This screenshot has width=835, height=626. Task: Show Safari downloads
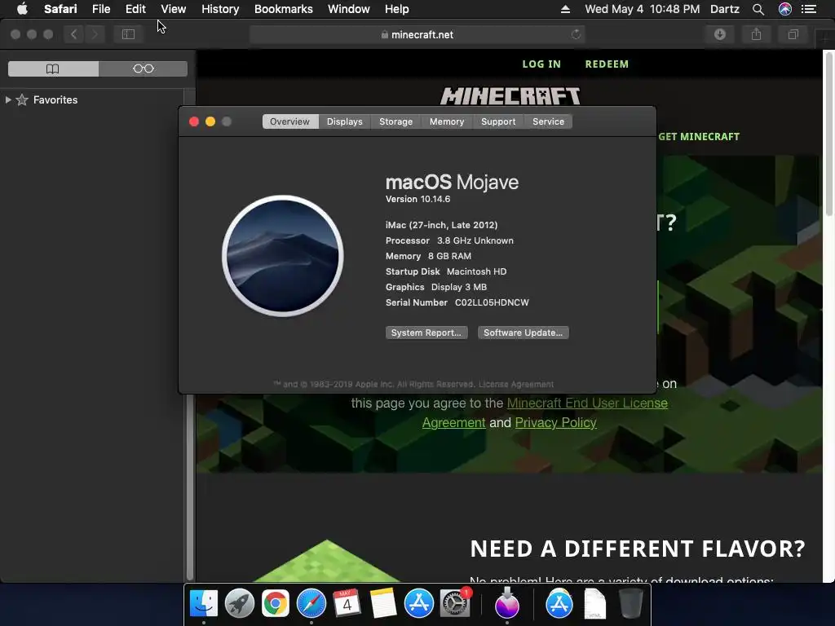pyautogui.click(x=720, y=34)
